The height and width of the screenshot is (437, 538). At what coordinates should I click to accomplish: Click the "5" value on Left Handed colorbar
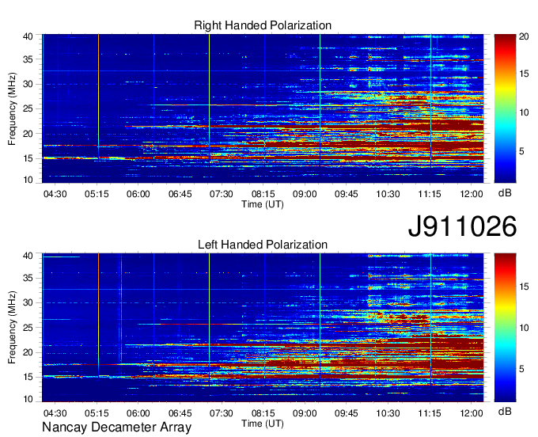point(521,369)
